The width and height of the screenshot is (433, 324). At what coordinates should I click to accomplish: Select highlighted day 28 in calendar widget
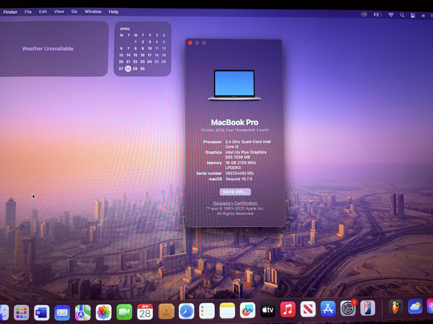tap(128, 69)
